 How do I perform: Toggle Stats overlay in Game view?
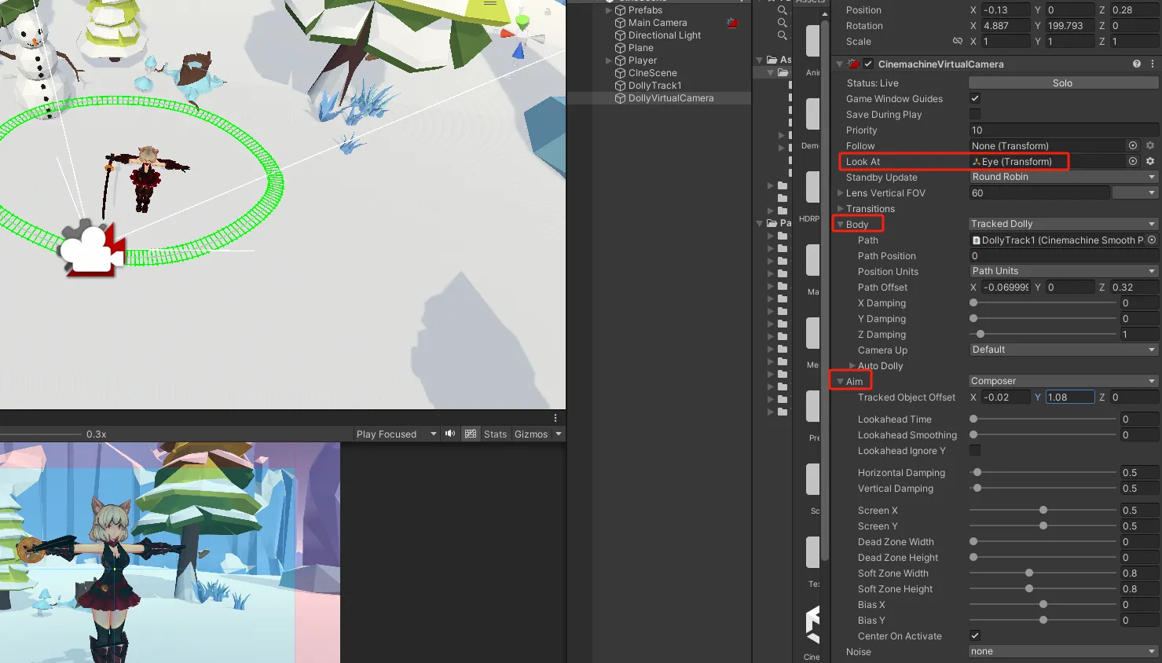point(495,434)
